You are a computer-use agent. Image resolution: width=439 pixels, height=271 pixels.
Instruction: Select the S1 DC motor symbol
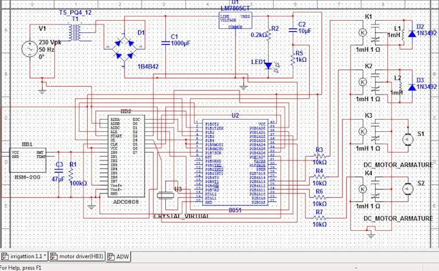click(407, 140)
